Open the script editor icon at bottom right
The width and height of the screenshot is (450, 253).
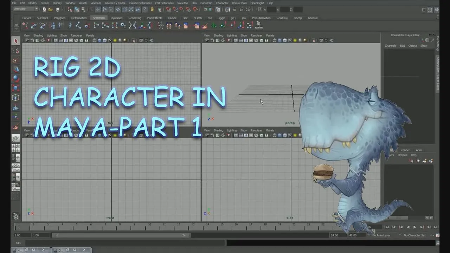pyautogui.click(x=437, y=243)
